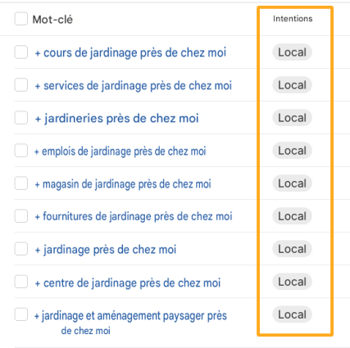Check the emplois de jardinage row checkbox

pos(21,151)
